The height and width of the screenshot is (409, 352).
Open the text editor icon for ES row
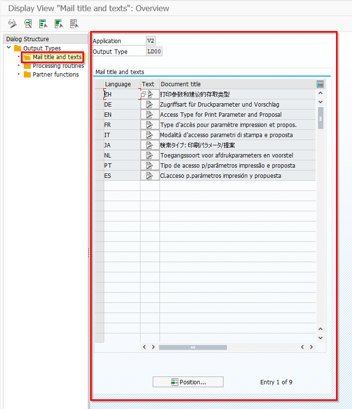[x=150, y=175]
